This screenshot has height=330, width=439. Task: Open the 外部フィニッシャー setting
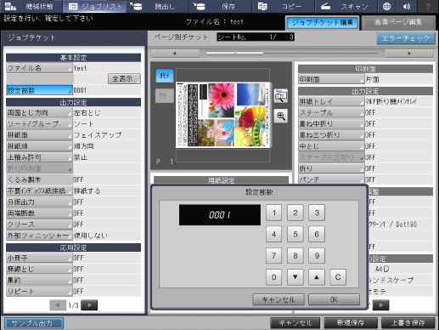click(39, 236)
